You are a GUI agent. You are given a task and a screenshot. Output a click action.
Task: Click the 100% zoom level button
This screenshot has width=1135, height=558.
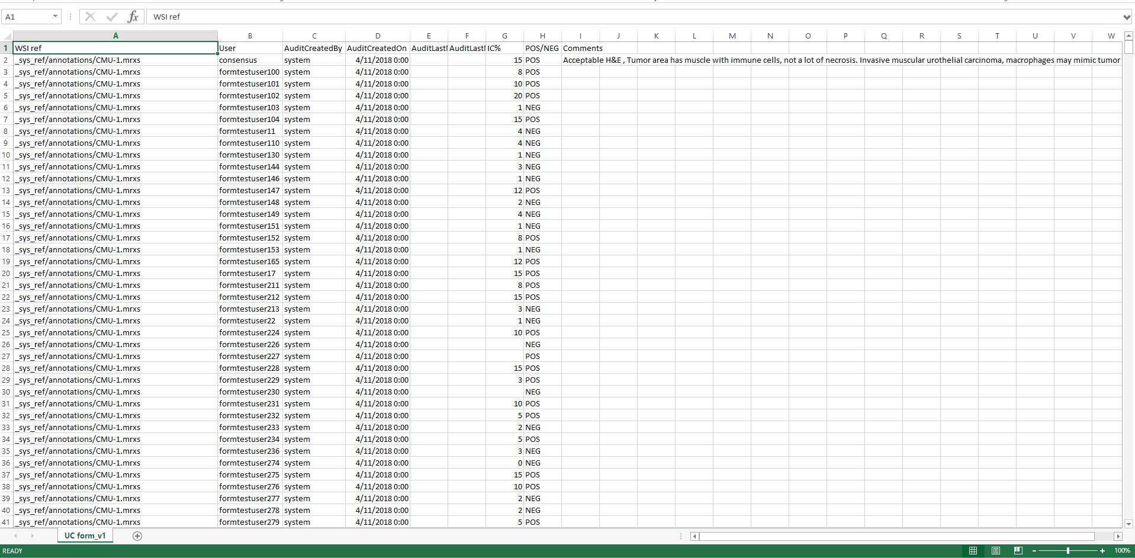[1122, 551]
